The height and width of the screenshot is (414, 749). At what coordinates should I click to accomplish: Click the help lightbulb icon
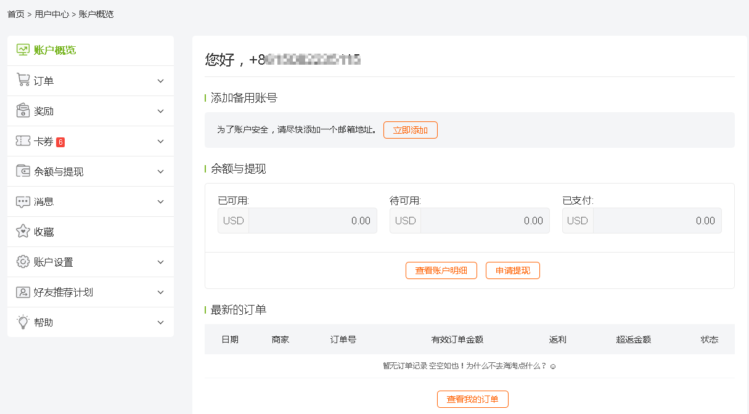click(23, 322)
